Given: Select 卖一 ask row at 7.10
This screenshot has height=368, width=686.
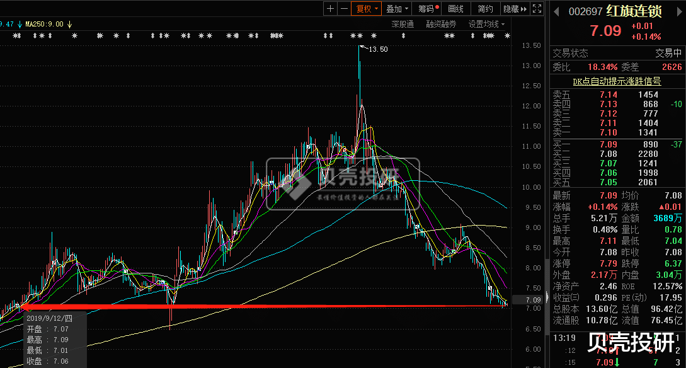Looking at the screenshot, I should point(617,132).
